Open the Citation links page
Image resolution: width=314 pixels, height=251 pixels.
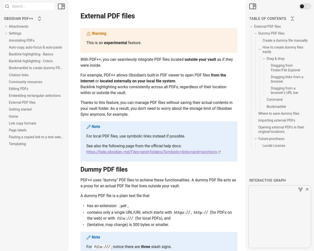(19, 75)
